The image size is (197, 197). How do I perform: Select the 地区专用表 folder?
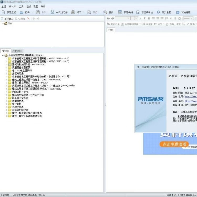click(18, 74)
